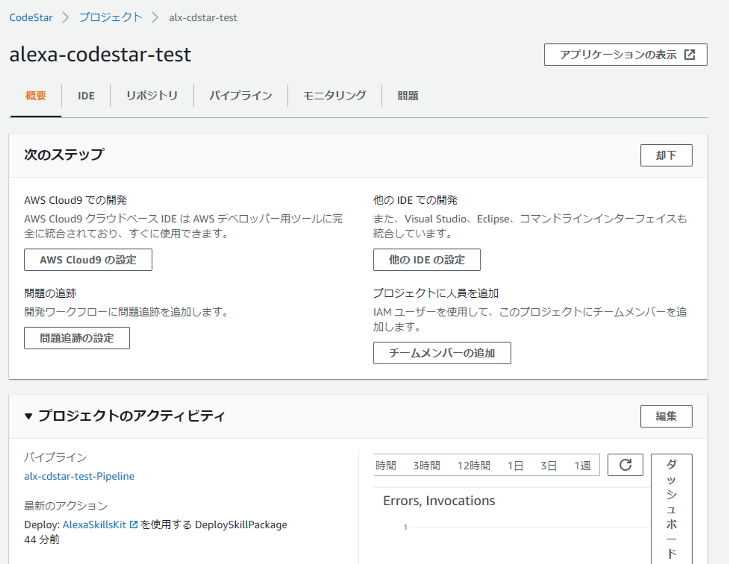Click the alexa-codestar-test project heading

pos(100,55)
